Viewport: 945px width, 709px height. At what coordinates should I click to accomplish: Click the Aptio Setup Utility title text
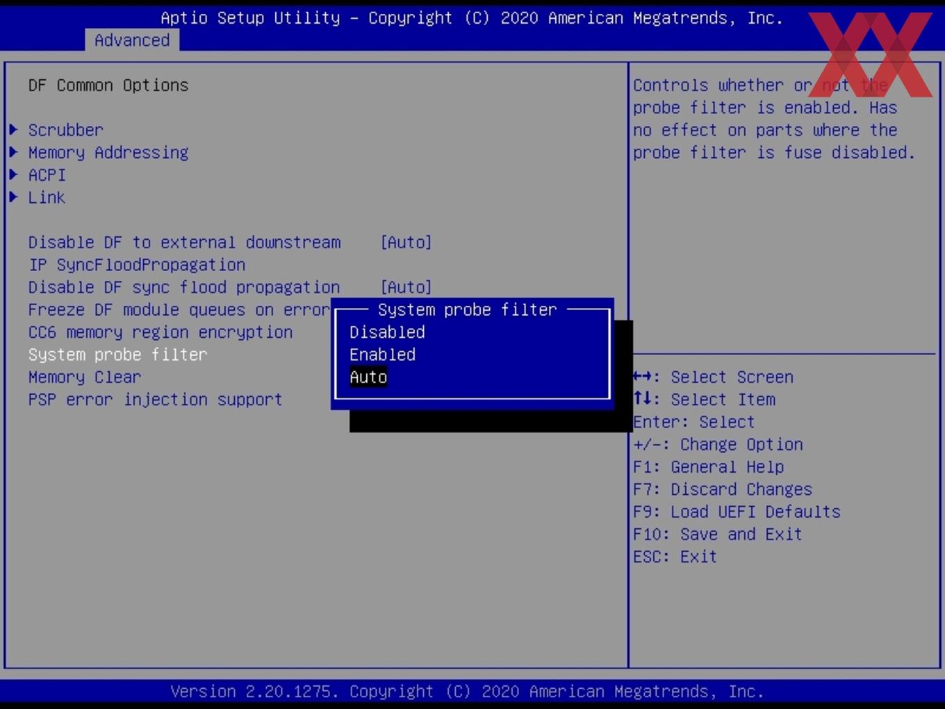tap(472, 18)
